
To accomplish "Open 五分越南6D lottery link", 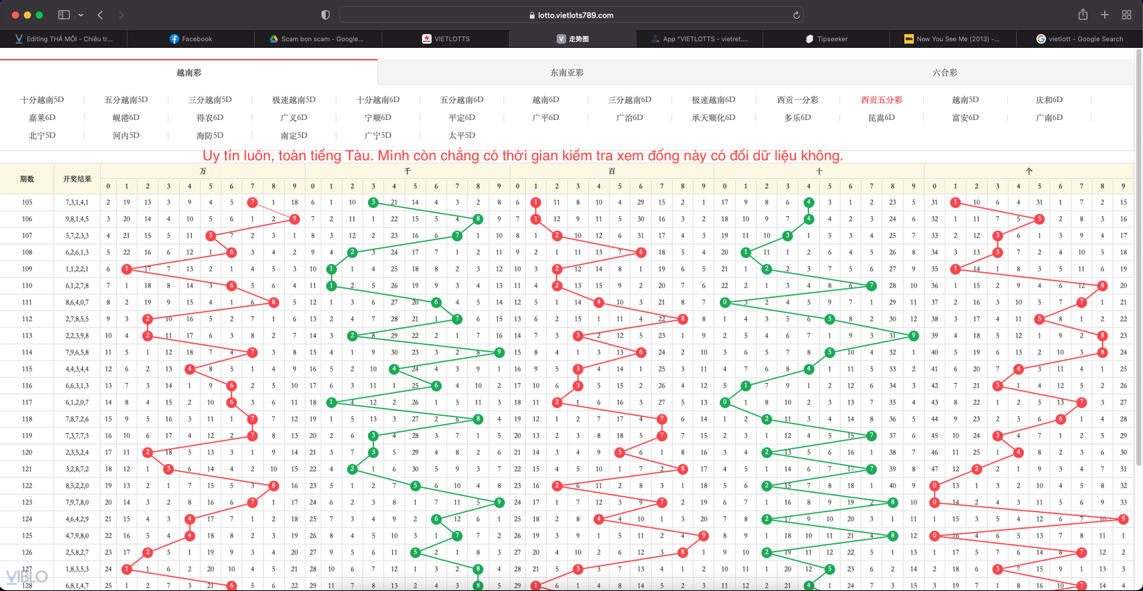I will (461, 100).
